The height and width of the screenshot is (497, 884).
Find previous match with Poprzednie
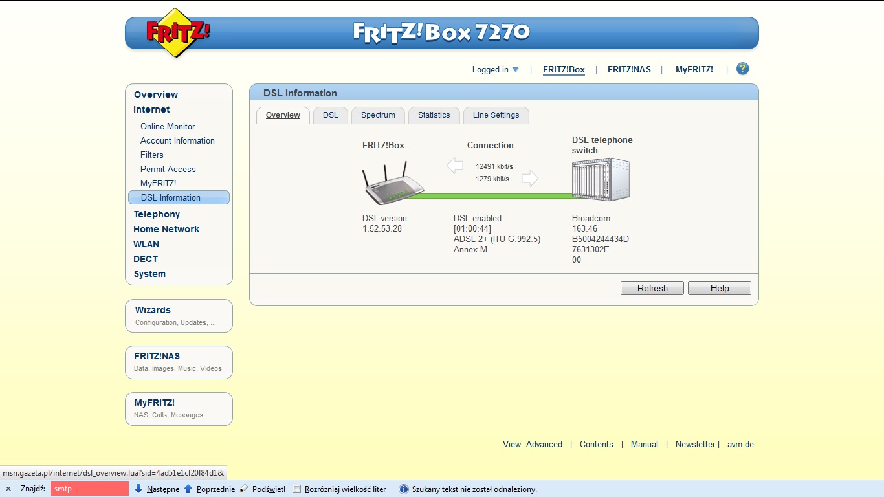pyautogui.click(x=216, y=489)
